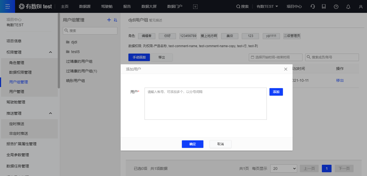The width and height of the screenshot is (367, 176).
Task: Click the 移出 link in the member row
Action: pos(340,80)
